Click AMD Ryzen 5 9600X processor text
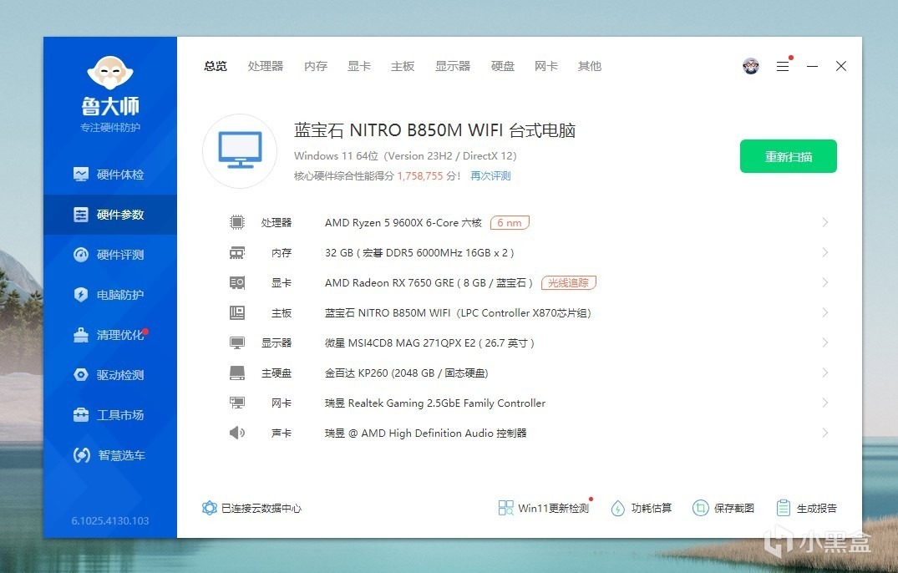The width and height of the screenshot is (898, 573). (403, 223)
